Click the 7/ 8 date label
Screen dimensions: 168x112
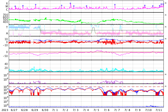pyautogui.click(x=127, y=110)
